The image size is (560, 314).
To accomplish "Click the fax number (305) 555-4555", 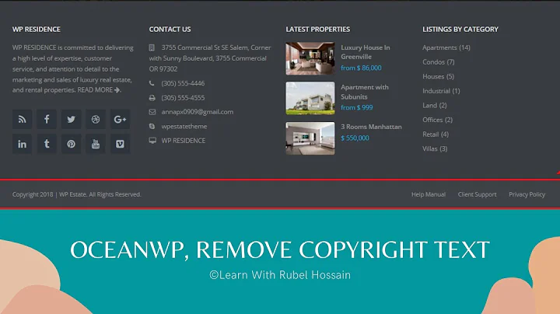I will (183, 98).
